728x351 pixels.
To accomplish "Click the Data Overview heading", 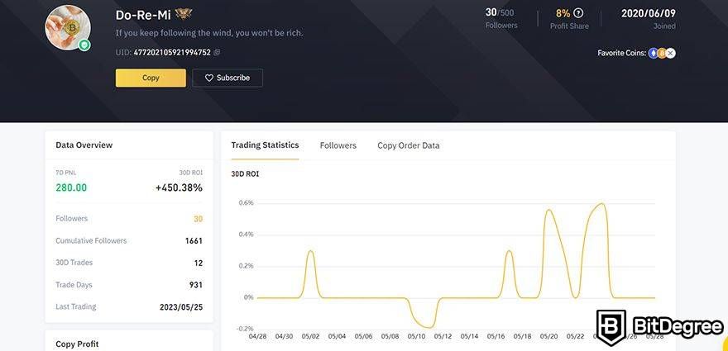I will 84,145.
